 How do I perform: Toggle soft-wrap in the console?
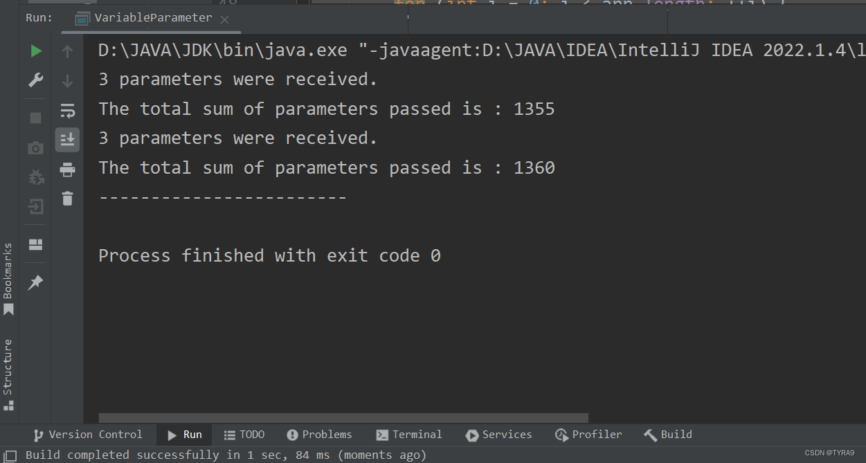tap(67, 109)
